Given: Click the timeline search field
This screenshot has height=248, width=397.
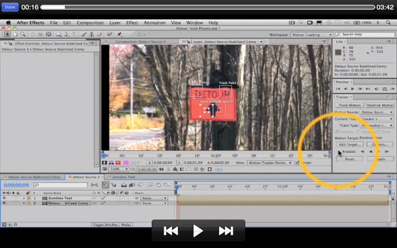Looking at the screenshot, I should click(61, 185).
